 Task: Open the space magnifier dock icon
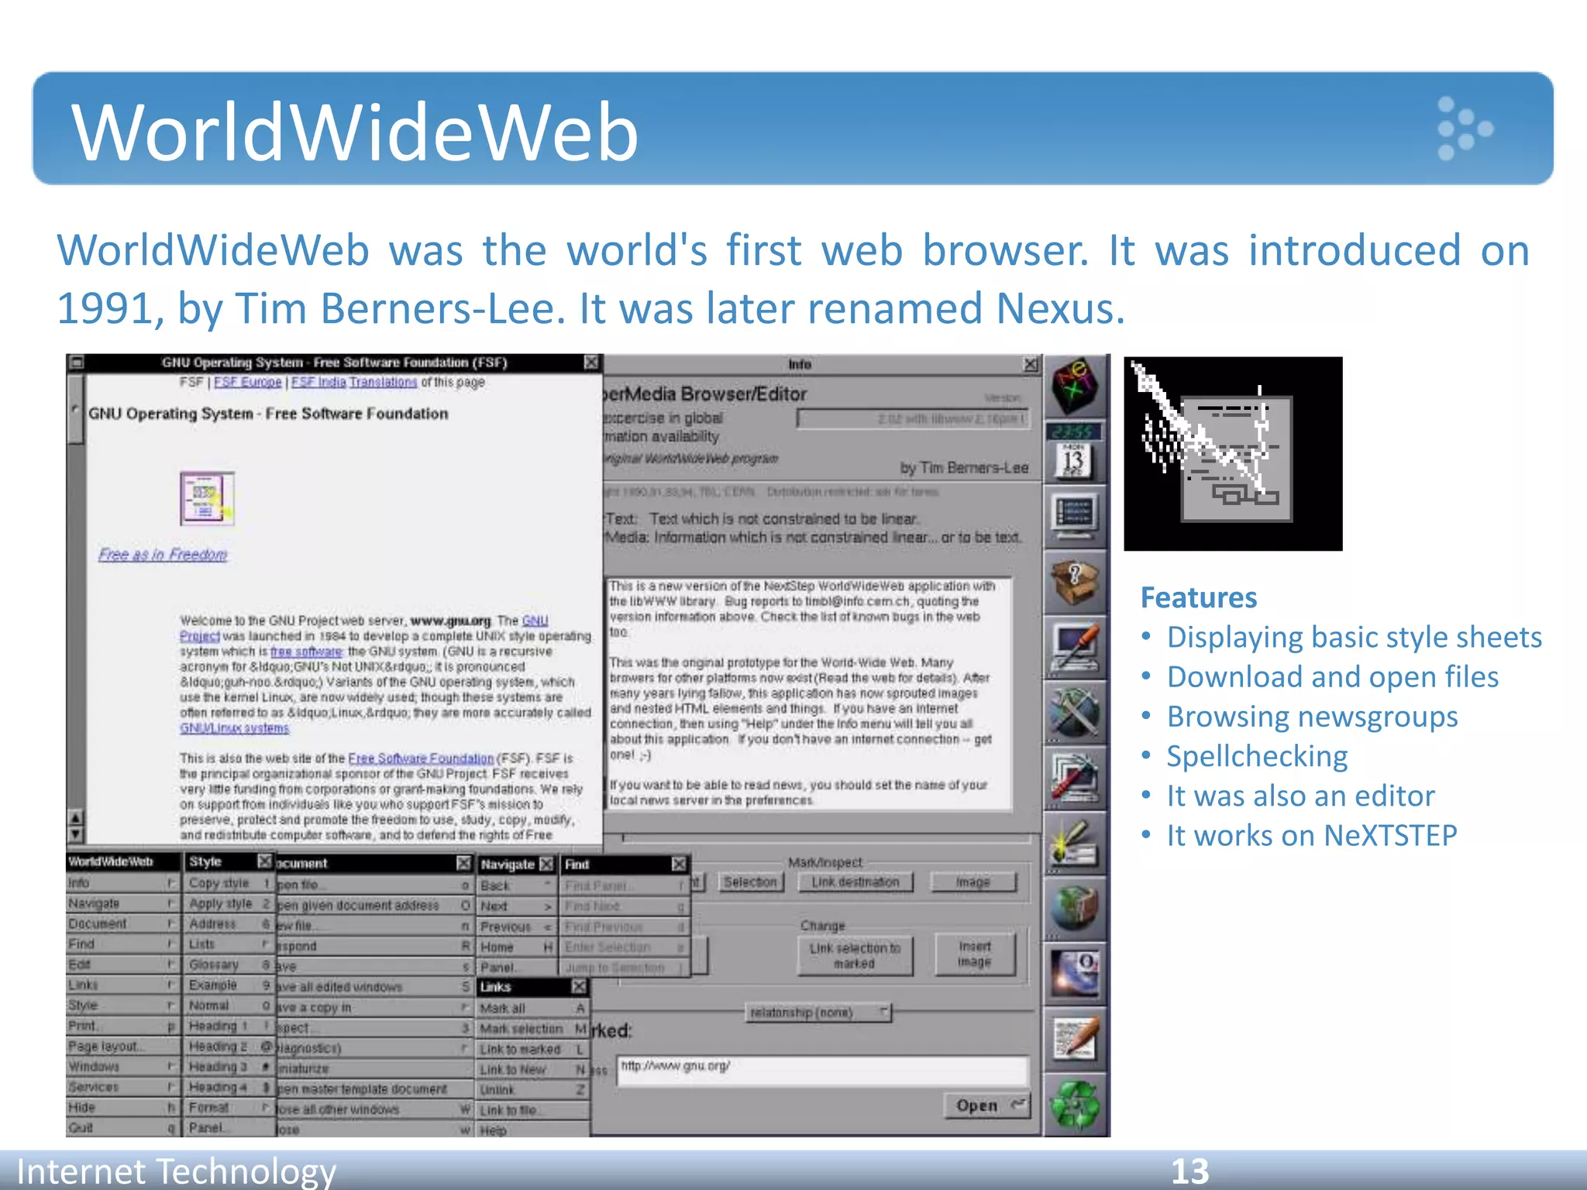(1075, 974)
